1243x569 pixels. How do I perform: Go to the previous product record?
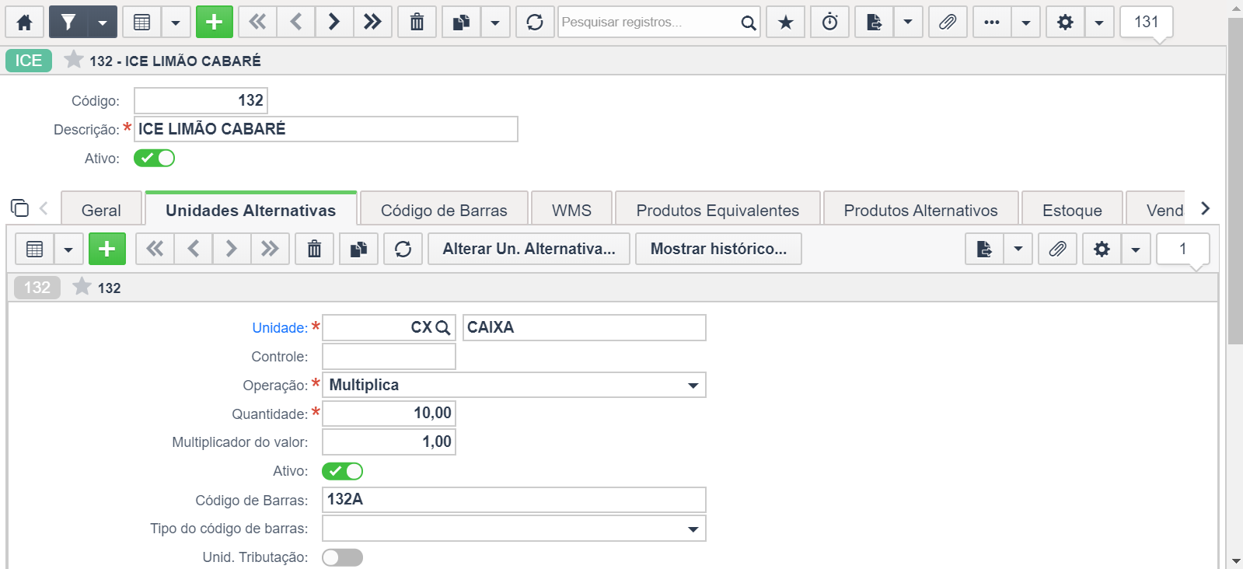tap(295, 22)
